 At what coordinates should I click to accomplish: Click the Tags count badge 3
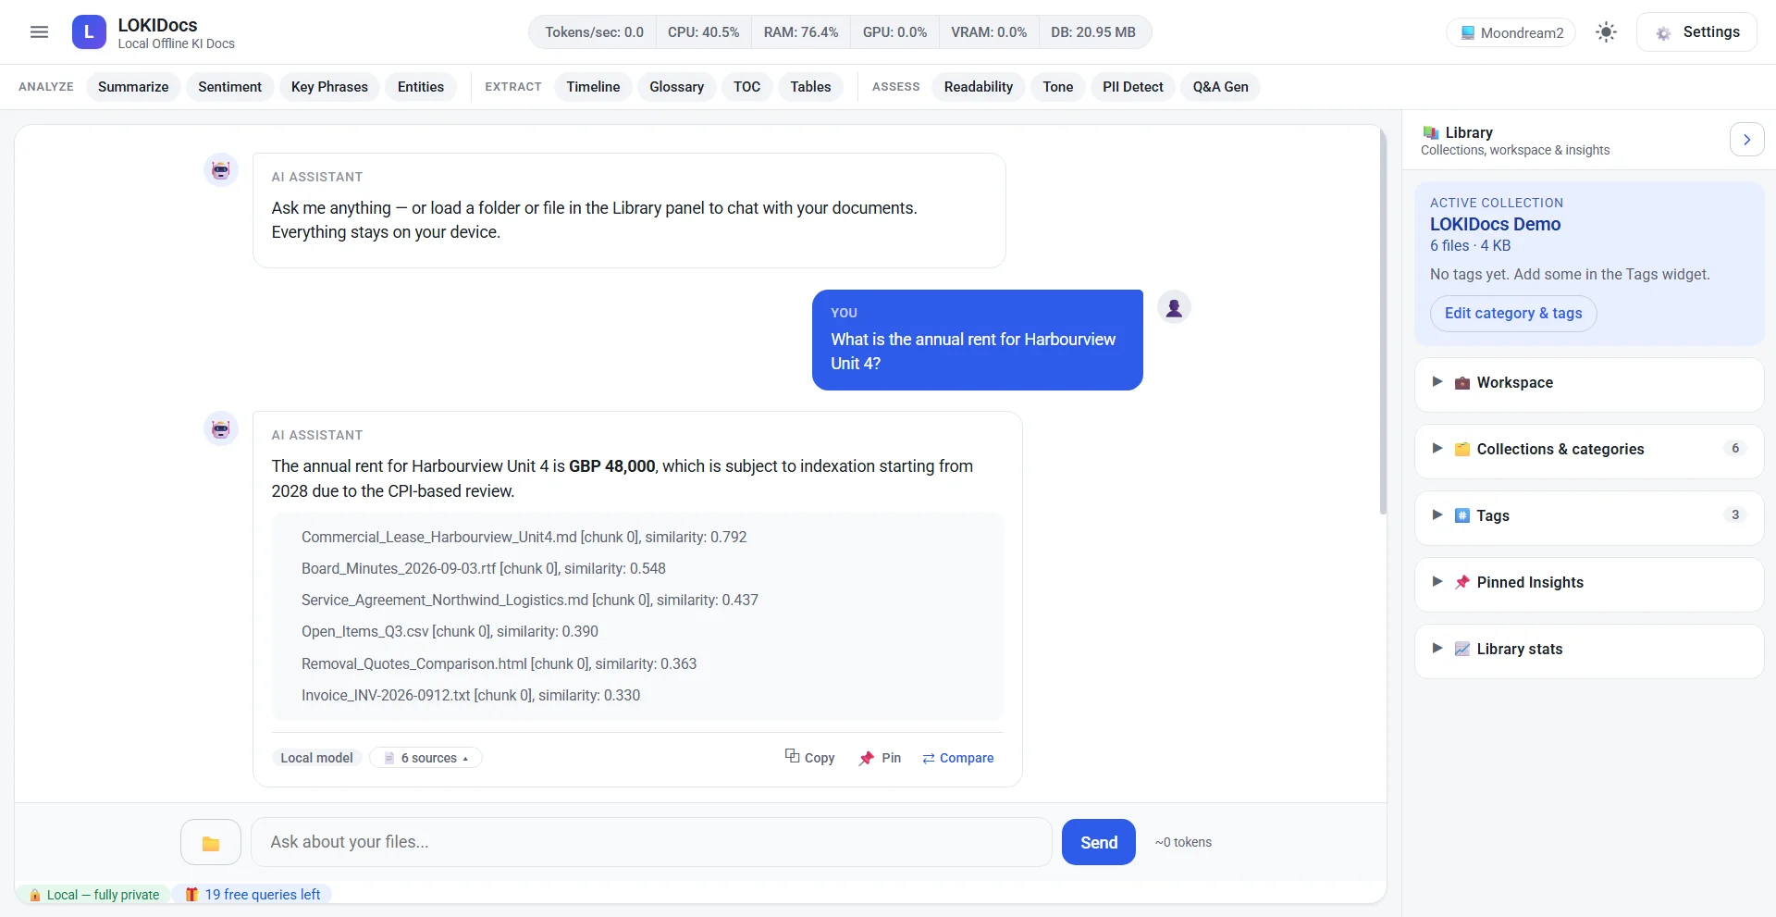click(1734, 515)
